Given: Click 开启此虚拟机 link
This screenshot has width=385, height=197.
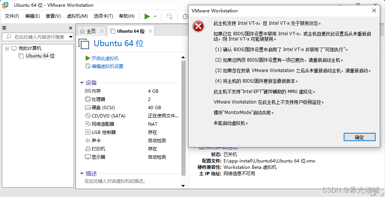Looking at the screenshot, I should pos(105,59).
